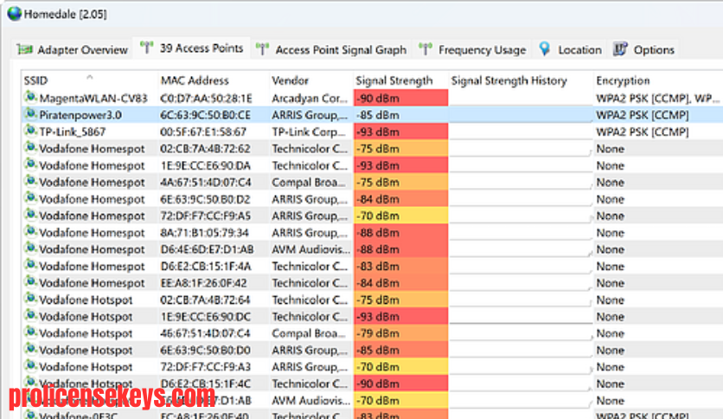Open the Options tab
The image size is (723, 419).
click(643, 49)
